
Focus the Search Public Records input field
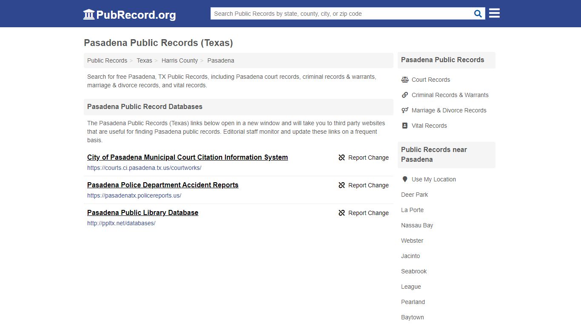[342, 14]
